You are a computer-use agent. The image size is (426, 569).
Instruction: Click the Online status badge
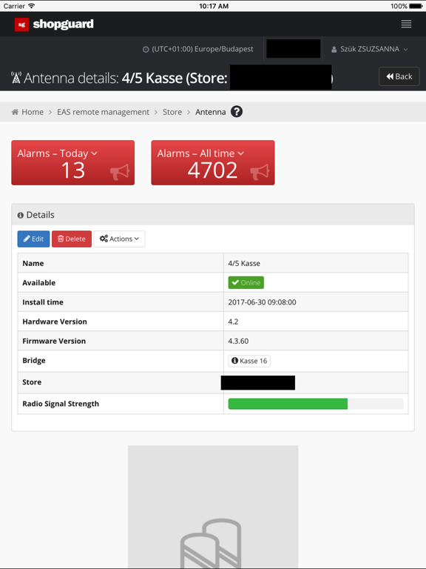click(x=246, y=283)
